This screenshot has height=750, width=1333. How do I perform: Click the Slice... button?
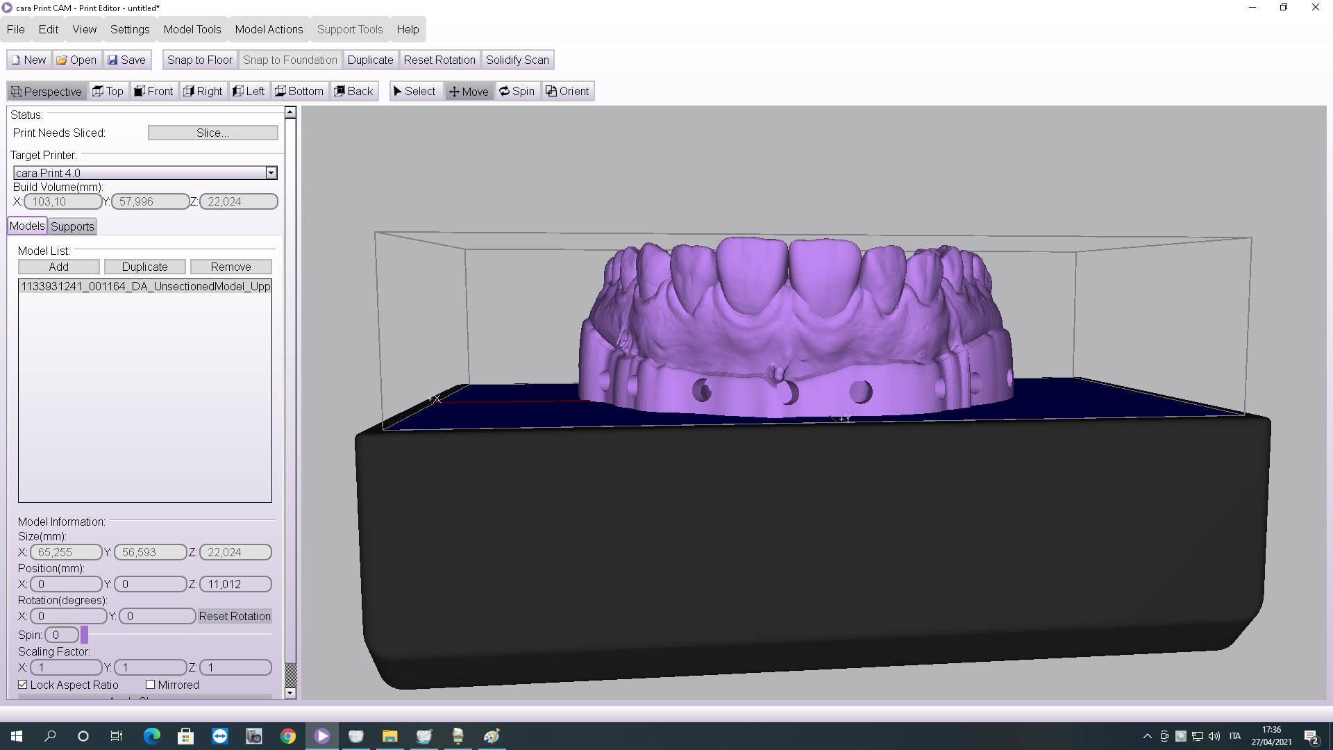coord(213,133)
